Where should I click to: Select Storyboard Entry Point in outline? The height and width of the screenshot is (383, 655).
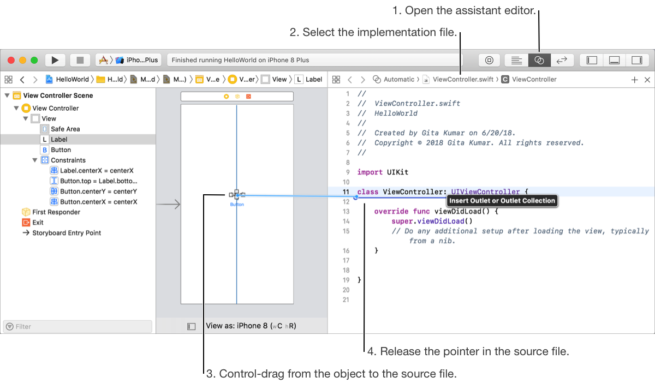coord(67,233)
